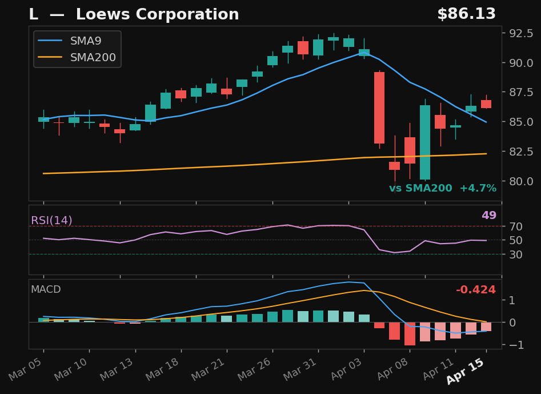
Task: Click the Apr 03 date label
Action: tap(346, 369)
